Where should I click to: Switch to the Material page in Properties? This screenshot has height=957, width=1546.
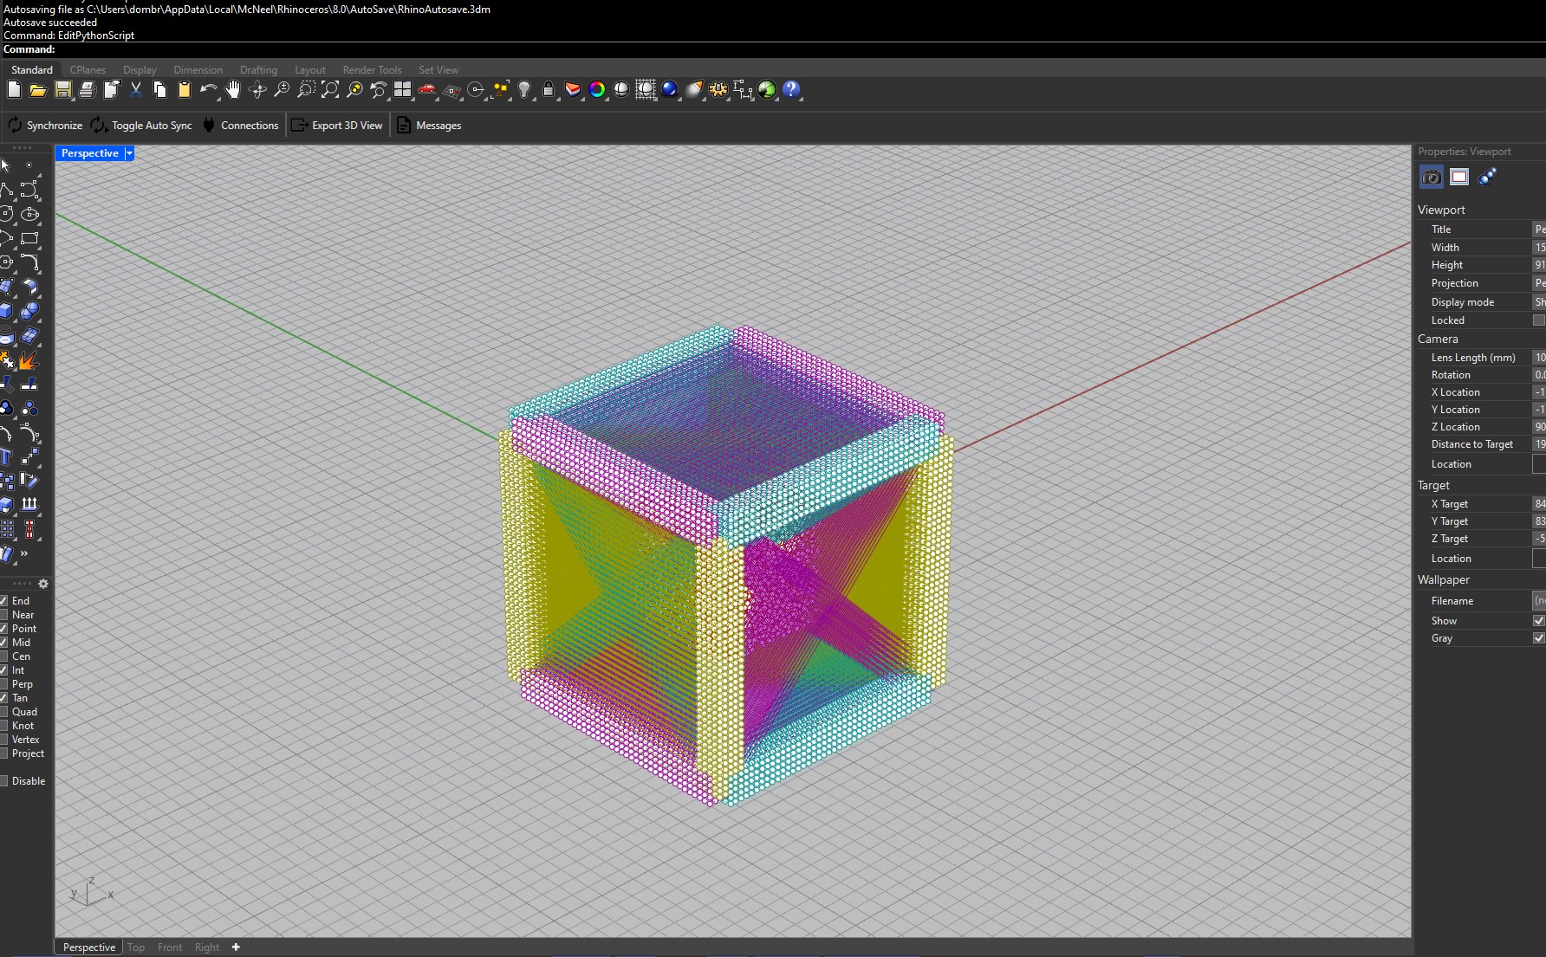coord(1488,177)
